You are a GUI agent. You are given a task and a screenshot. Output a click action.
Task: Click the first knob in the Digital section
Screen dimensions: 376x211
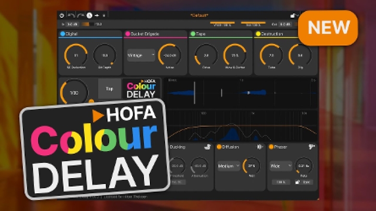(x=76, y=55)
